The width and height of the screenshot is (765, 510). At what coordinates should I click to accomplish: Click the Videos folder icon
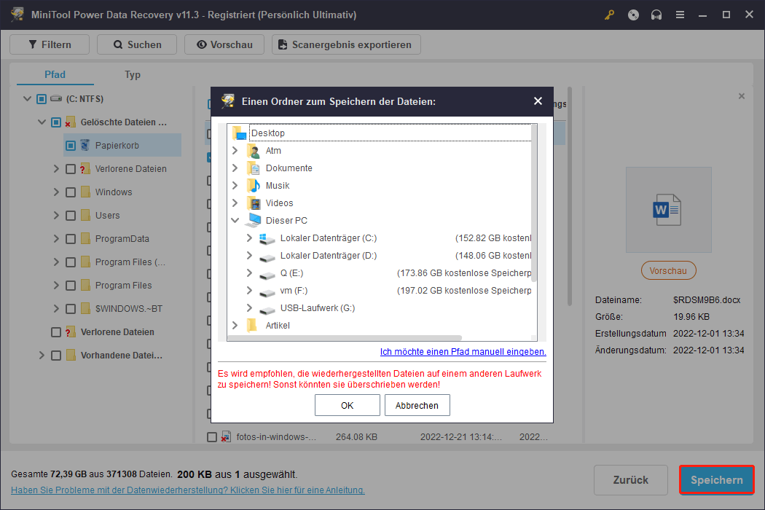[254, 203]
